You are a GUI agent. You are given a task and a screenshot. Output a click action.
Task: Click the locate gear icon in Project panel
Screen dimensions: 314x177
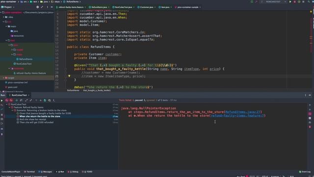37,7
